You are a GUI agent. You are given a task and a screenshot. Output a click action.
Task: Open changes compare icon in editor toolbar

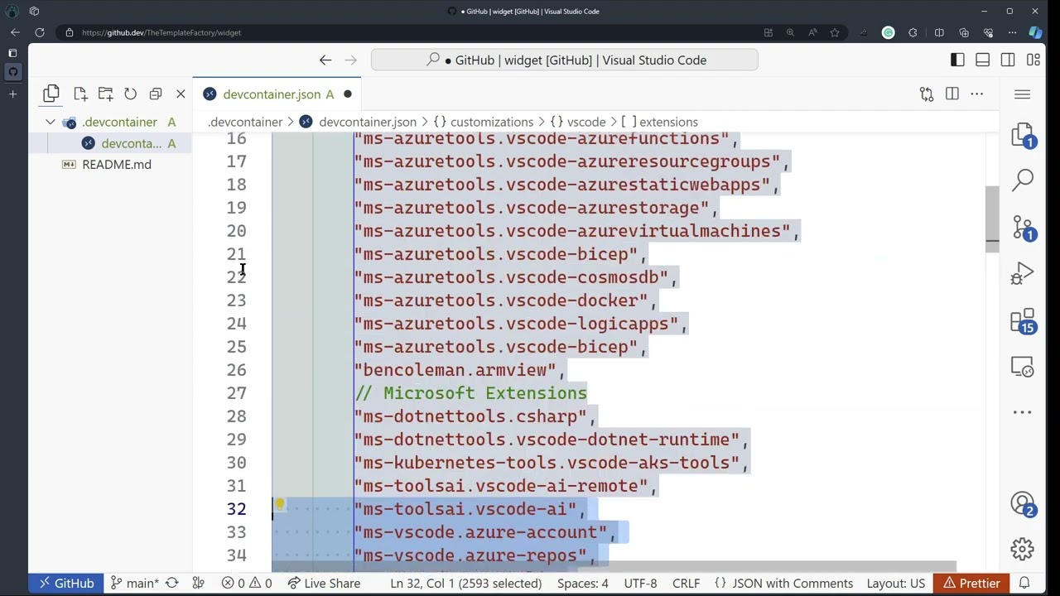tap(927, 94)
